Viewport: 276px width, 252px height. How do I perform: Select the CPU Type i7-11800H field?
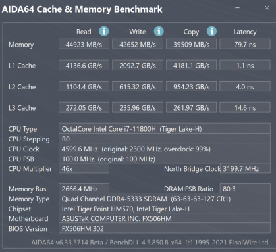(165, 128)
